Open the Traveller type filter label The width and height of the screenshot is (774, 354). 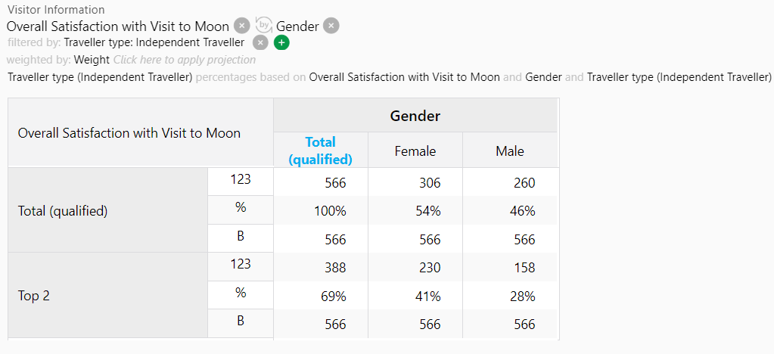(x=154, y=42)
